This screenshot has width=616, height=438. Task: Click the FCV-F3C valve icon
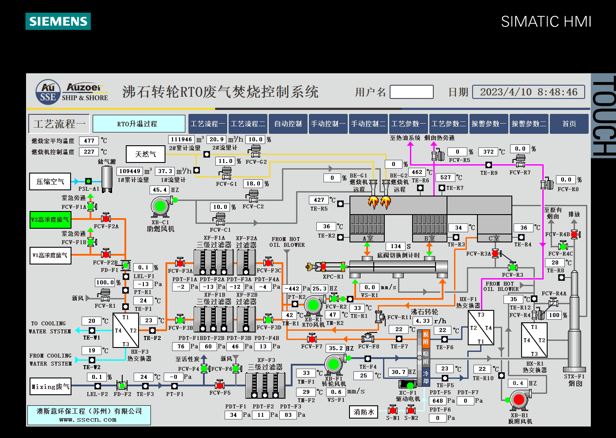[x=268, y=261]
